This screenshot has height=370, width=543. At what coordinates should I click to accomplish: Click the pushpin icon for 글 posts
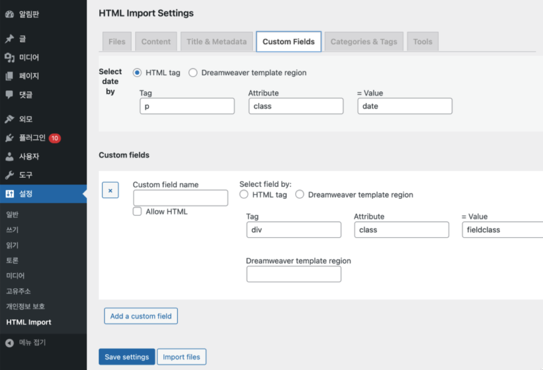click(9, 39)
